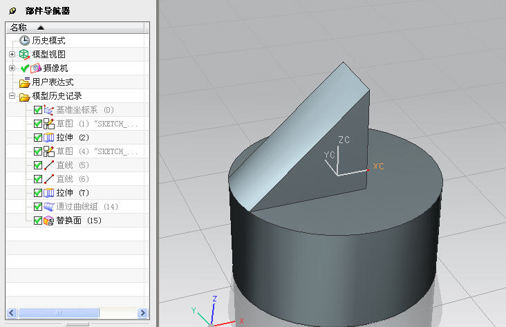506x327 pixels.
Task: Select the 历史模式 row label
Action: pyautogui.click(x=48, y=40)
